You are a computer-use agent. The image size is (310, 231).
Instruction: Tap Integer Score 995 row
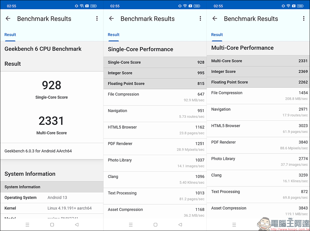[x=155, y=73]
